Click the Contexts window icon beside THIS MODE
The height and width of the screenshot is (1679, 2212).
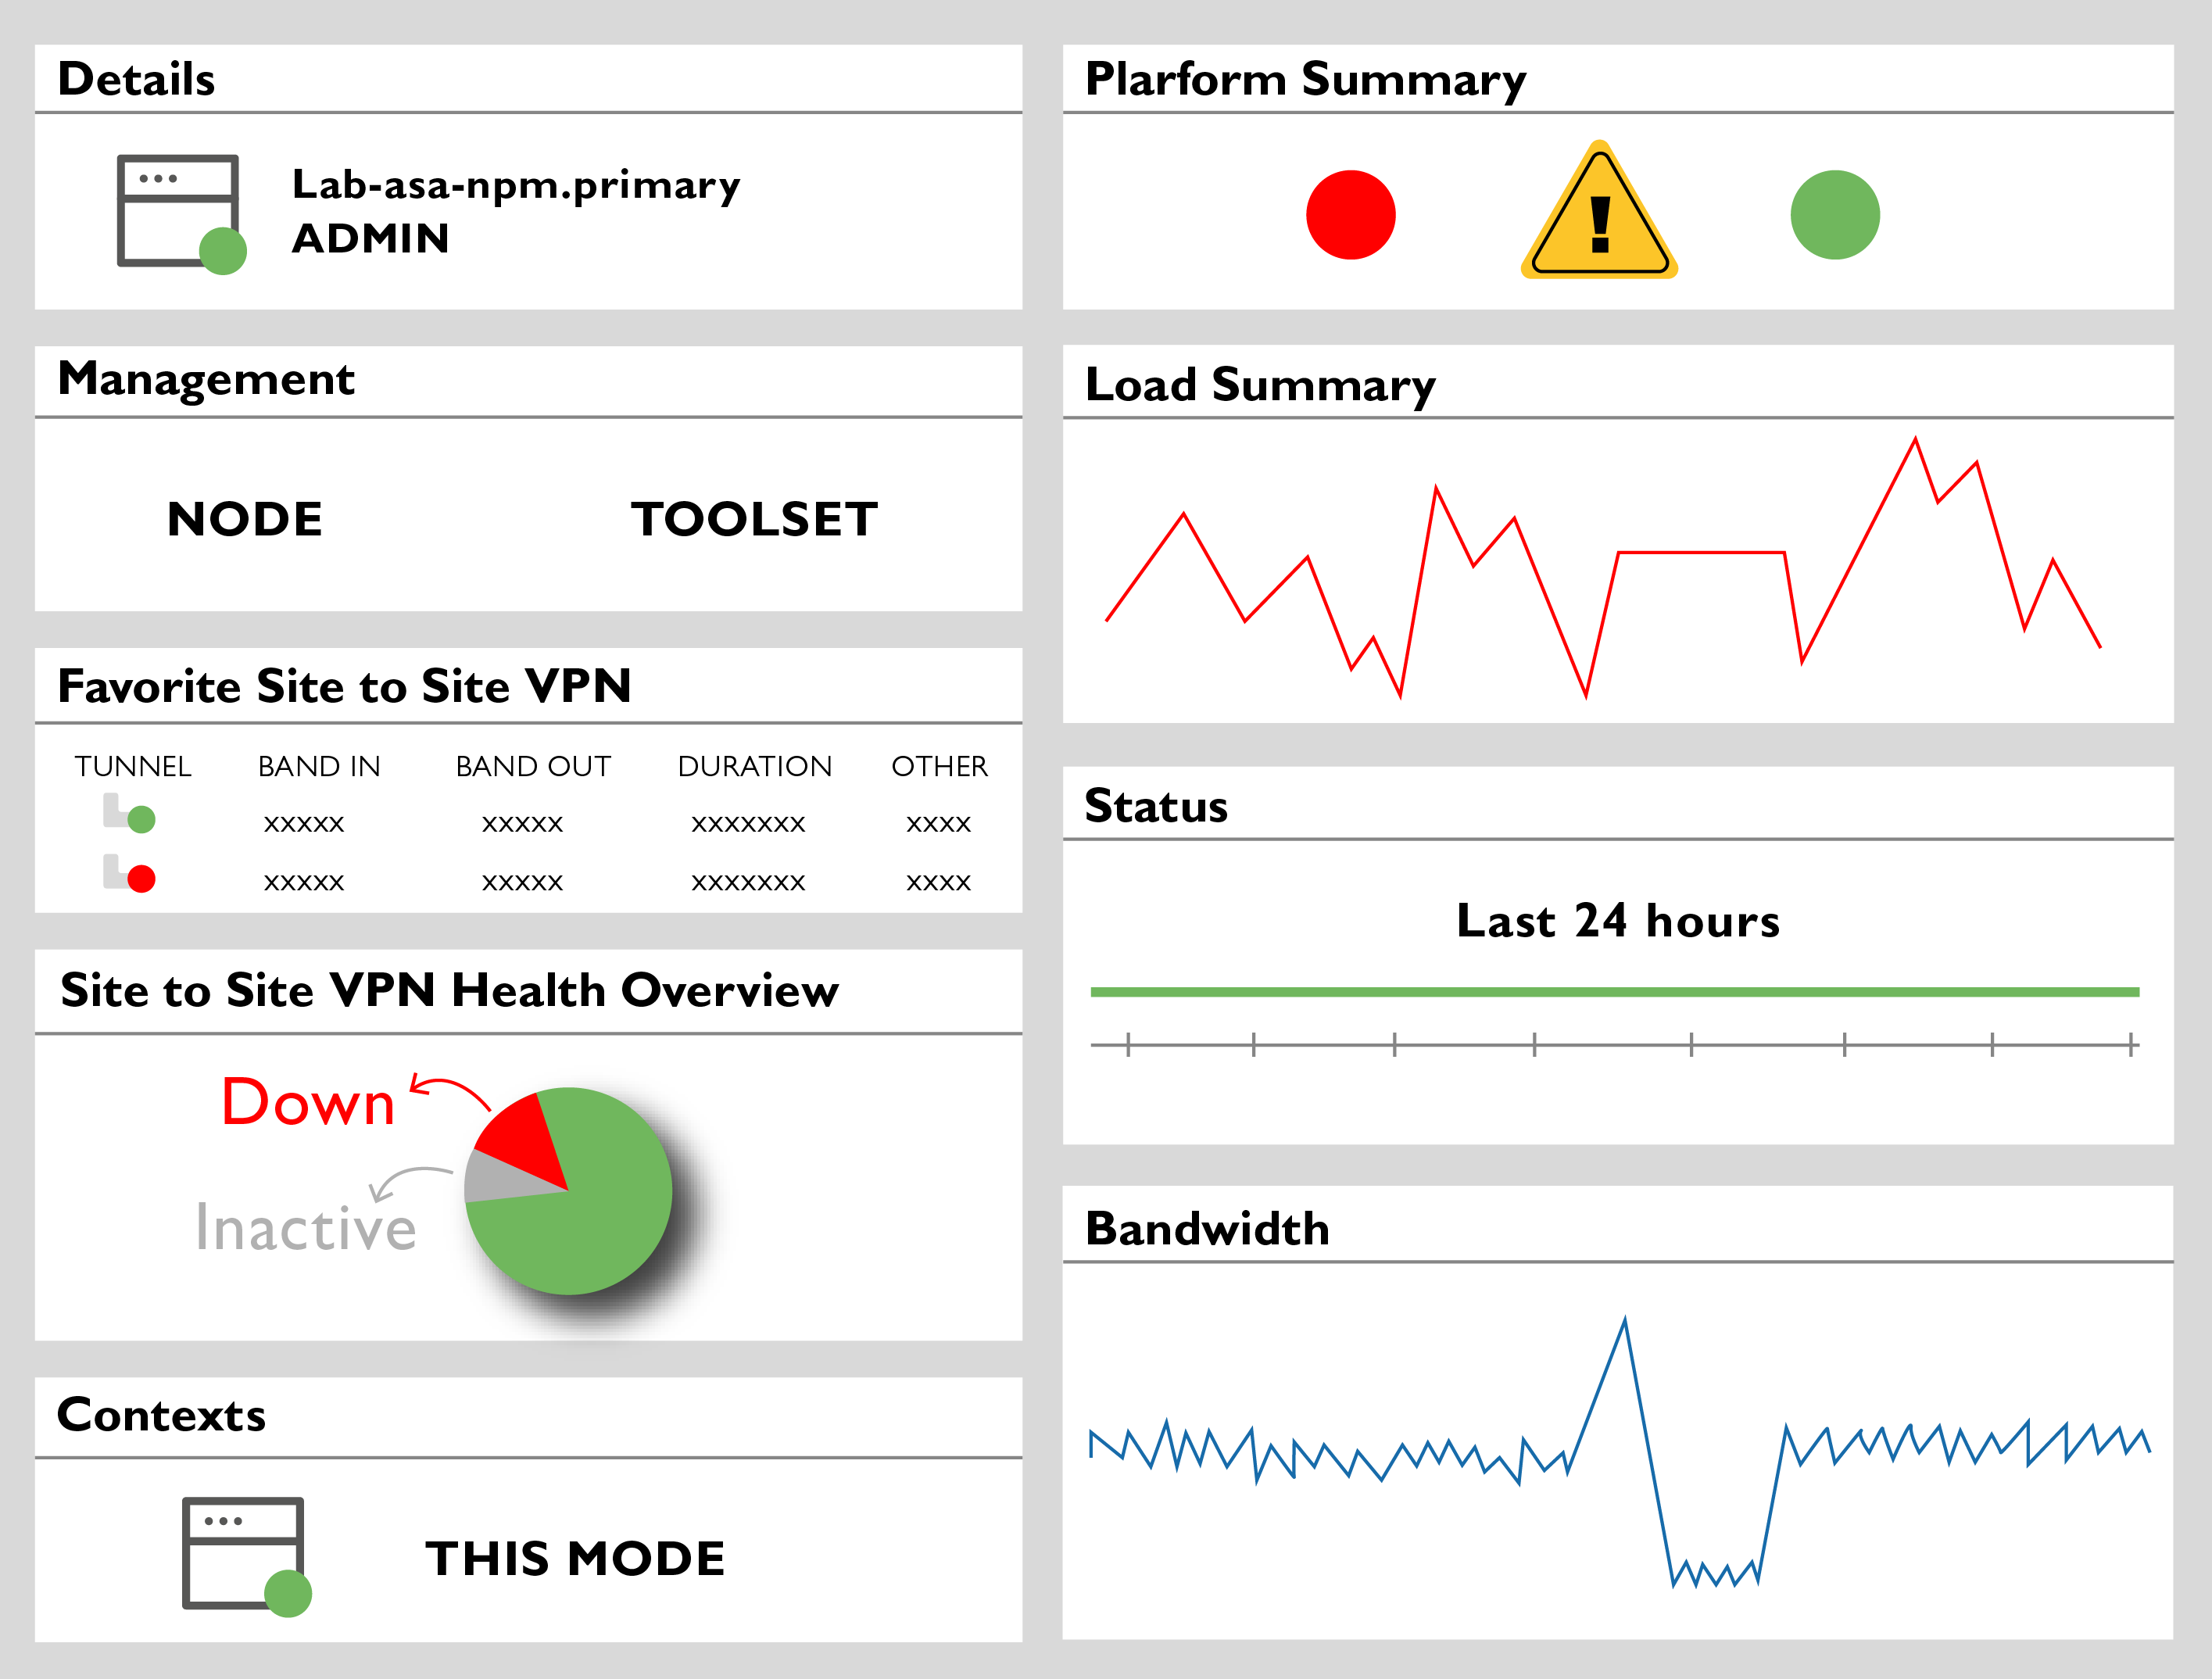click(x=246, y=1556)
